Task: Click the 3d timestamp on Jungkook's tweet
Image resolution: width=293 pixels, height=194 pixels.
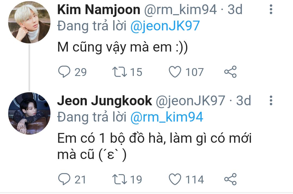Action: tap(244, 101)
